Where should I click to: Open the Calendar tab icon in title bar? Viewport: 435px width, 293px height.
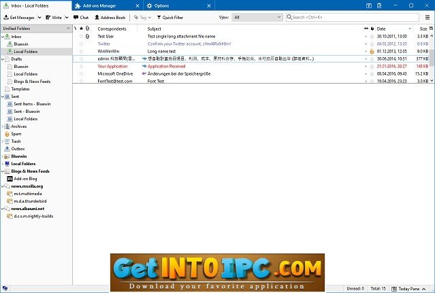(369, 5)
